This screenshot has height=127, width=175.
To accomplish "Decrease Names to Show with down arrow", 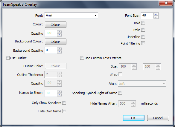I will [59, 95].
